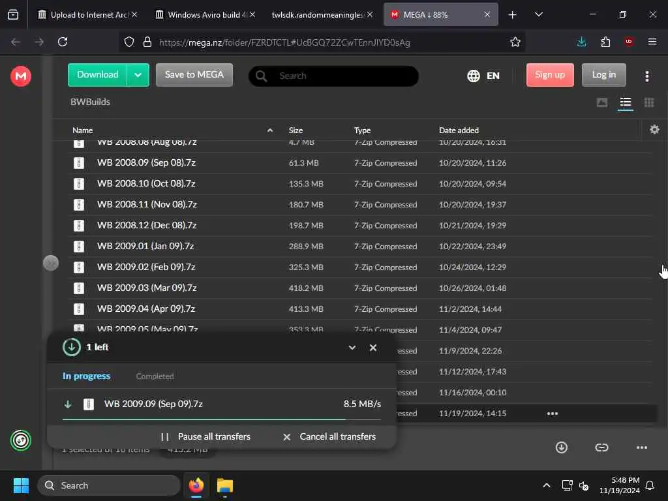
Task: Expand the sidebar with the round arrow handle
Action: click(51, 263)
